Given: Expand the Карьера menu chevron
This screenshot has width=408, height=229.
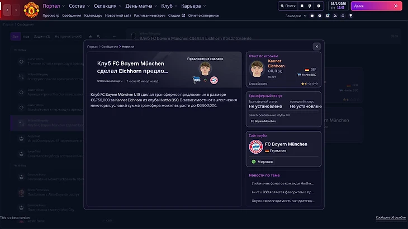Looking at the screenshot, I should 205,6.
